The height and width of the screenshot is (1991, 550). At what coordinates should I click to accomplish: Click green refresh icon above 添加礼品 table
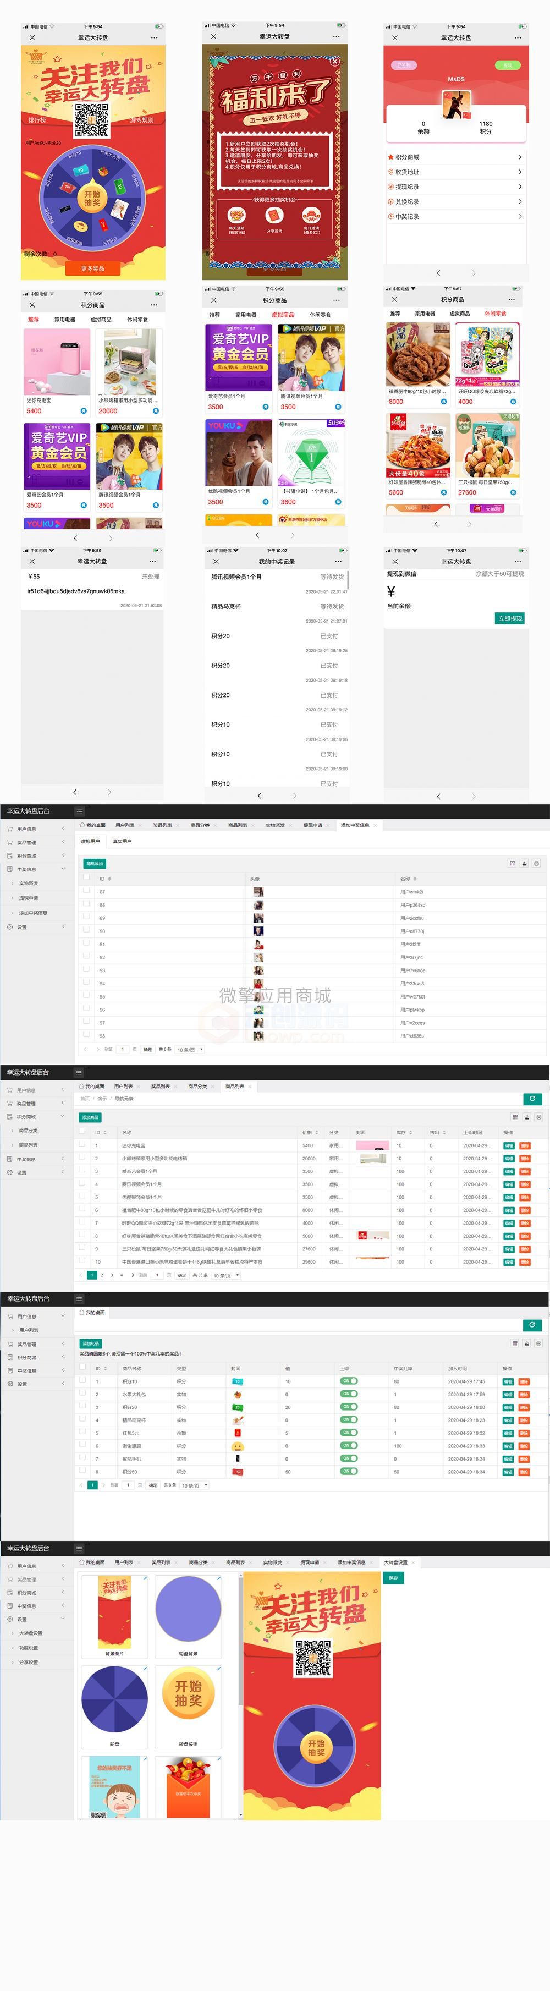(x=532, y=1325)
